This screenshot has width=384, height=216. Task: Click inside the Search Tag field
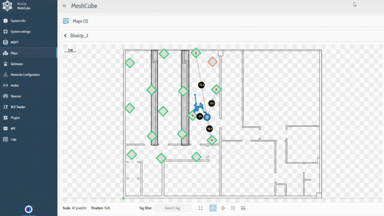pyautogui.click(x=172, y=208)
